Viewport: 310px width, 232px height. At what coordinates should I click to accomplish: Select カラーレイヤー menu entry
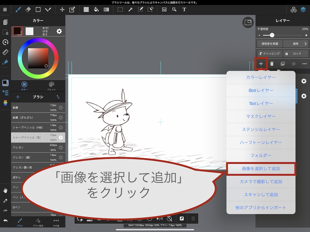coord(261,77)
